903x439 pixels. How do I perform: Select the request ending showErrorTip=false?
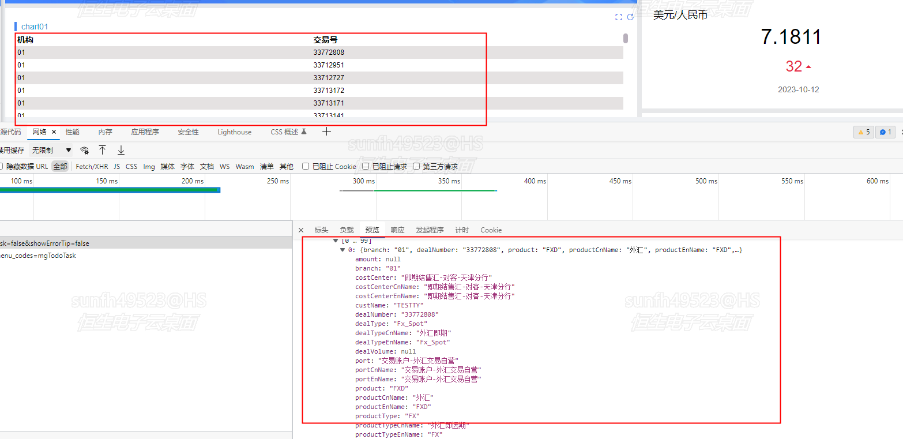point(146,243)
